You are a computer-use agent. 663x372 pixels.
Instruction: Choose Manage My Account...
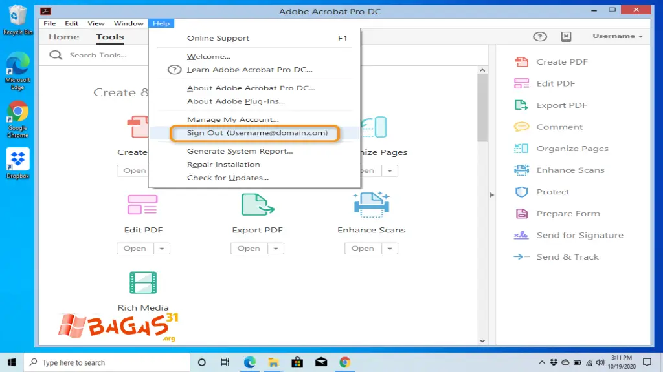pos(254,119)
